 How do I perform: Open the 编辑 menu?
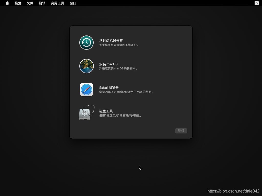[x=42, y=3]
